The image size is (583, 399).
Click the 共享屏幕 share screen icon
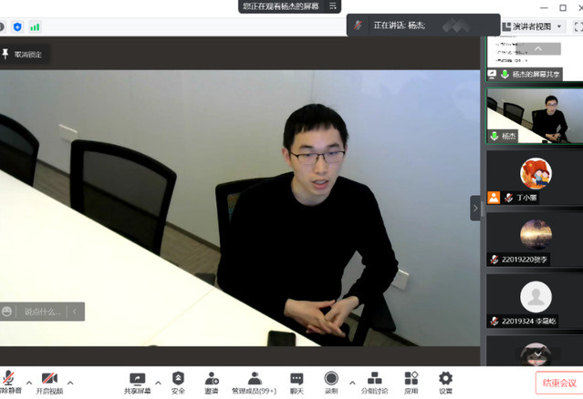[137, 381]
